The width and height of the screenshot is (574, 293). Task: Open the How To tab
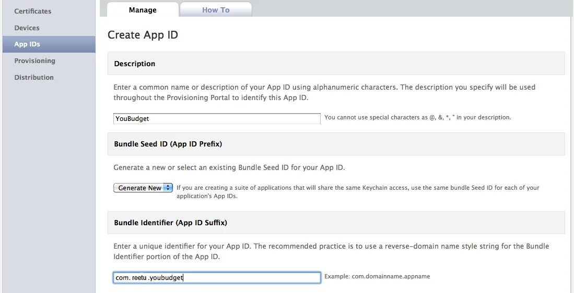[x=216, y=10]
